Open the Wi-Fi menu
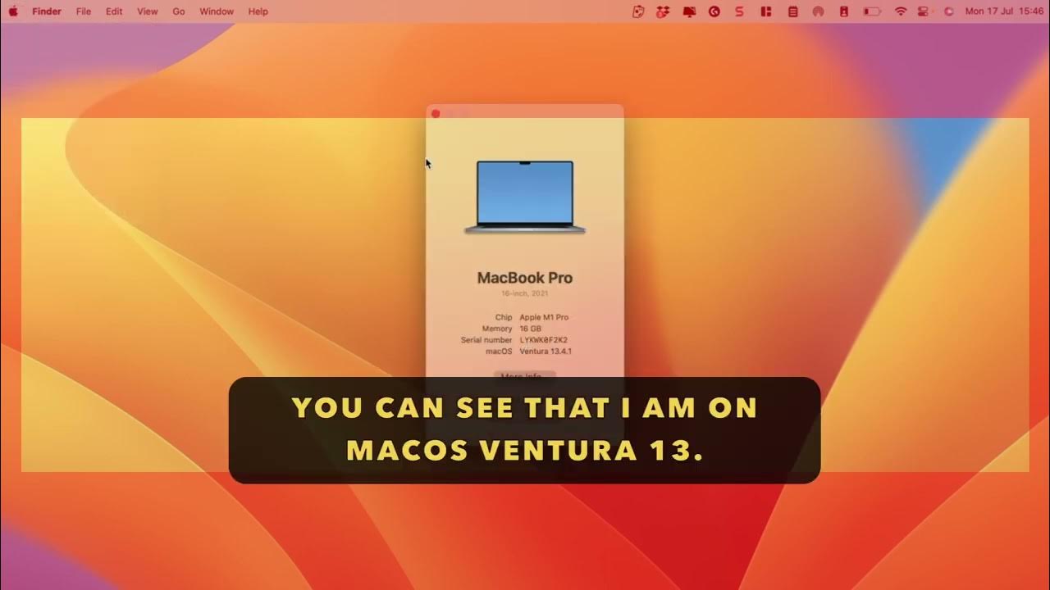The height and width of the screenshot is (590, 1050). point(901,11)
